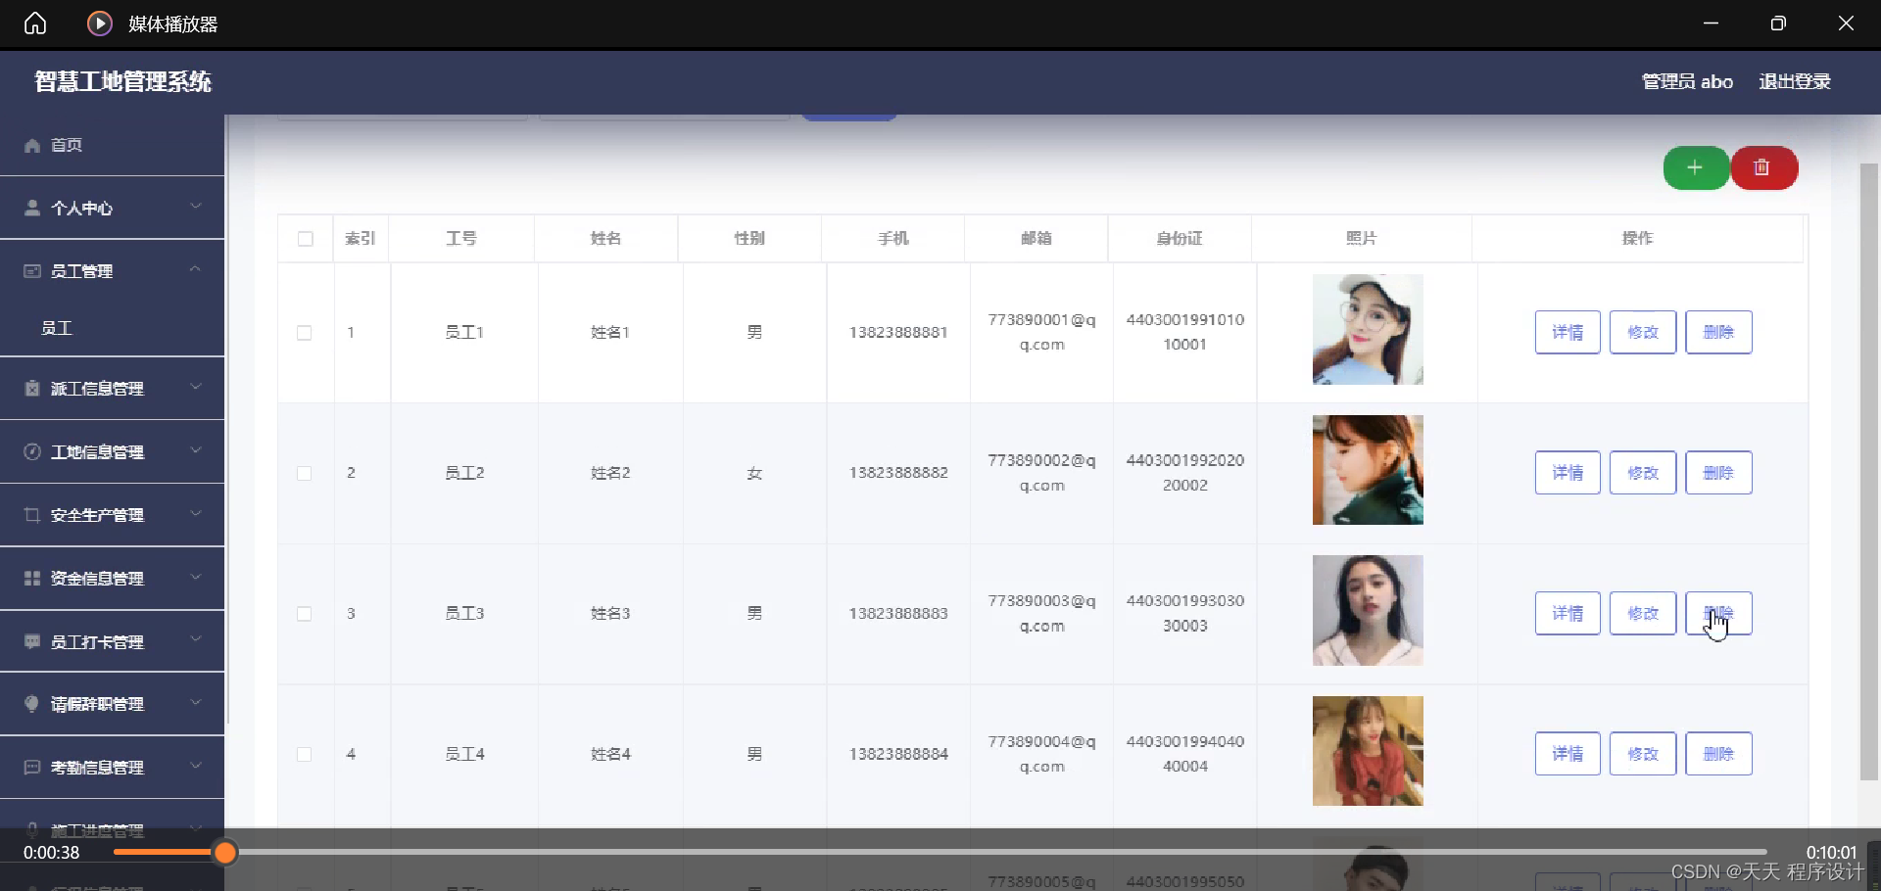1881x891 pixels.
Task: Click the photo thumbnail of 员工2
Action: coord(1368,470)
